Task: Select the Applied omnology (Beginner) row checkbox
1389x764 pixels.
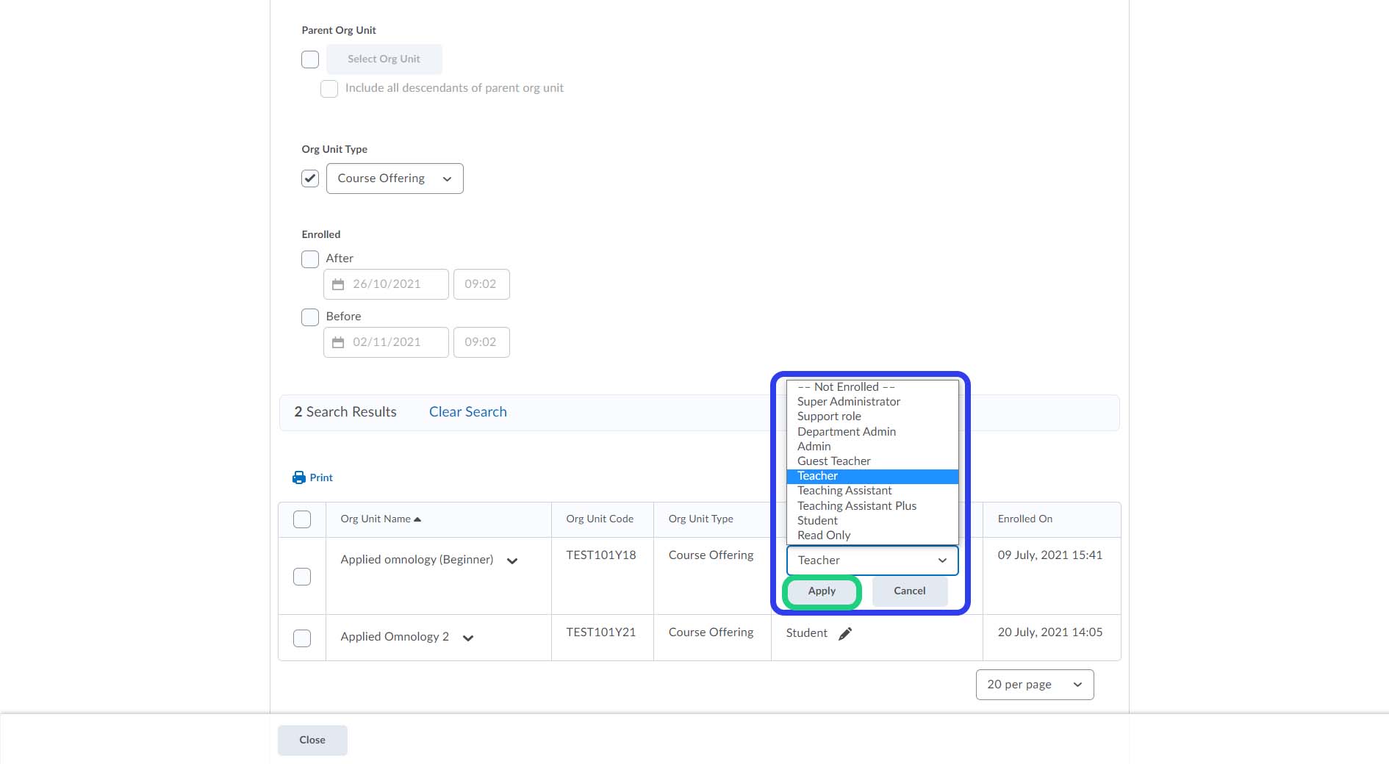Action: [x=302, y=577]
